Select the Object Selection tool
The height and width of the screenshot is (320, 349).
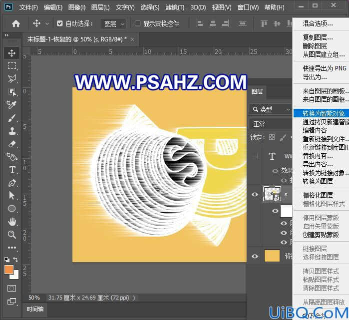point(11,92)
